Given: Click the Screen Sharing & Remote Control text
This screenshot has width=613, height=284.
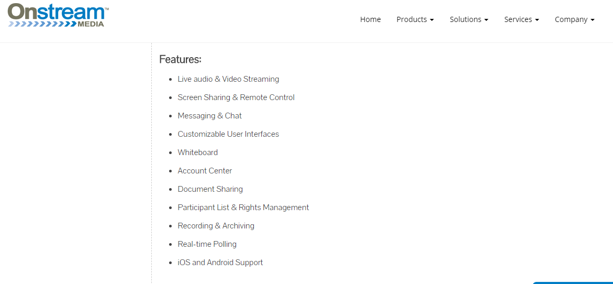Looking at the screenshot, I should coord(236,97).
